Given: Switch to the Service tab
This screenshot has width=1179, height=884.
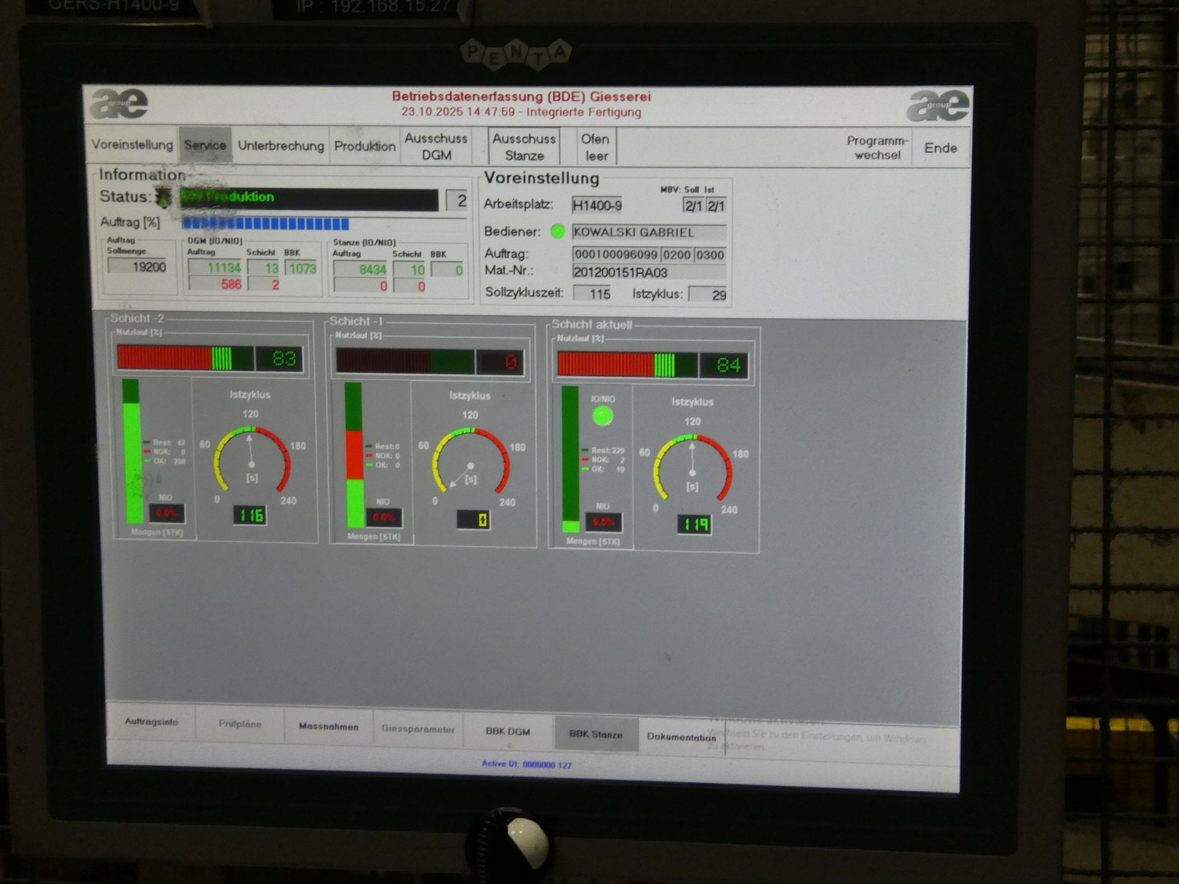Looking at the screenshot, I should tap(205, 145).
